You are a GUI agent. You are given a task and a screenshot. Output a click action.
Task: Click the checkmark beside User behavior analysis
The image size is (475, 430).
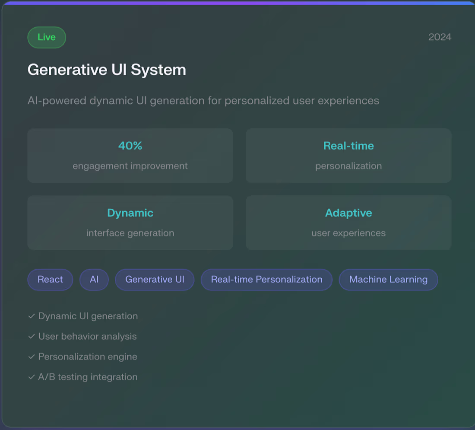(32, 336)
